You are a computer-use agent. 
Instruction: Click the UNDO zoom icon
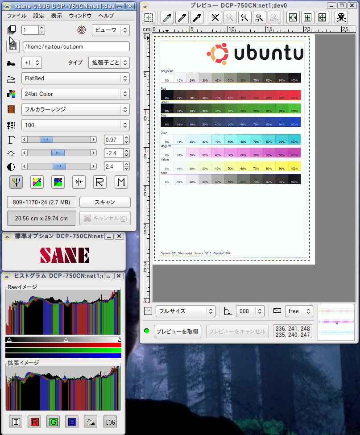(274, 18)
